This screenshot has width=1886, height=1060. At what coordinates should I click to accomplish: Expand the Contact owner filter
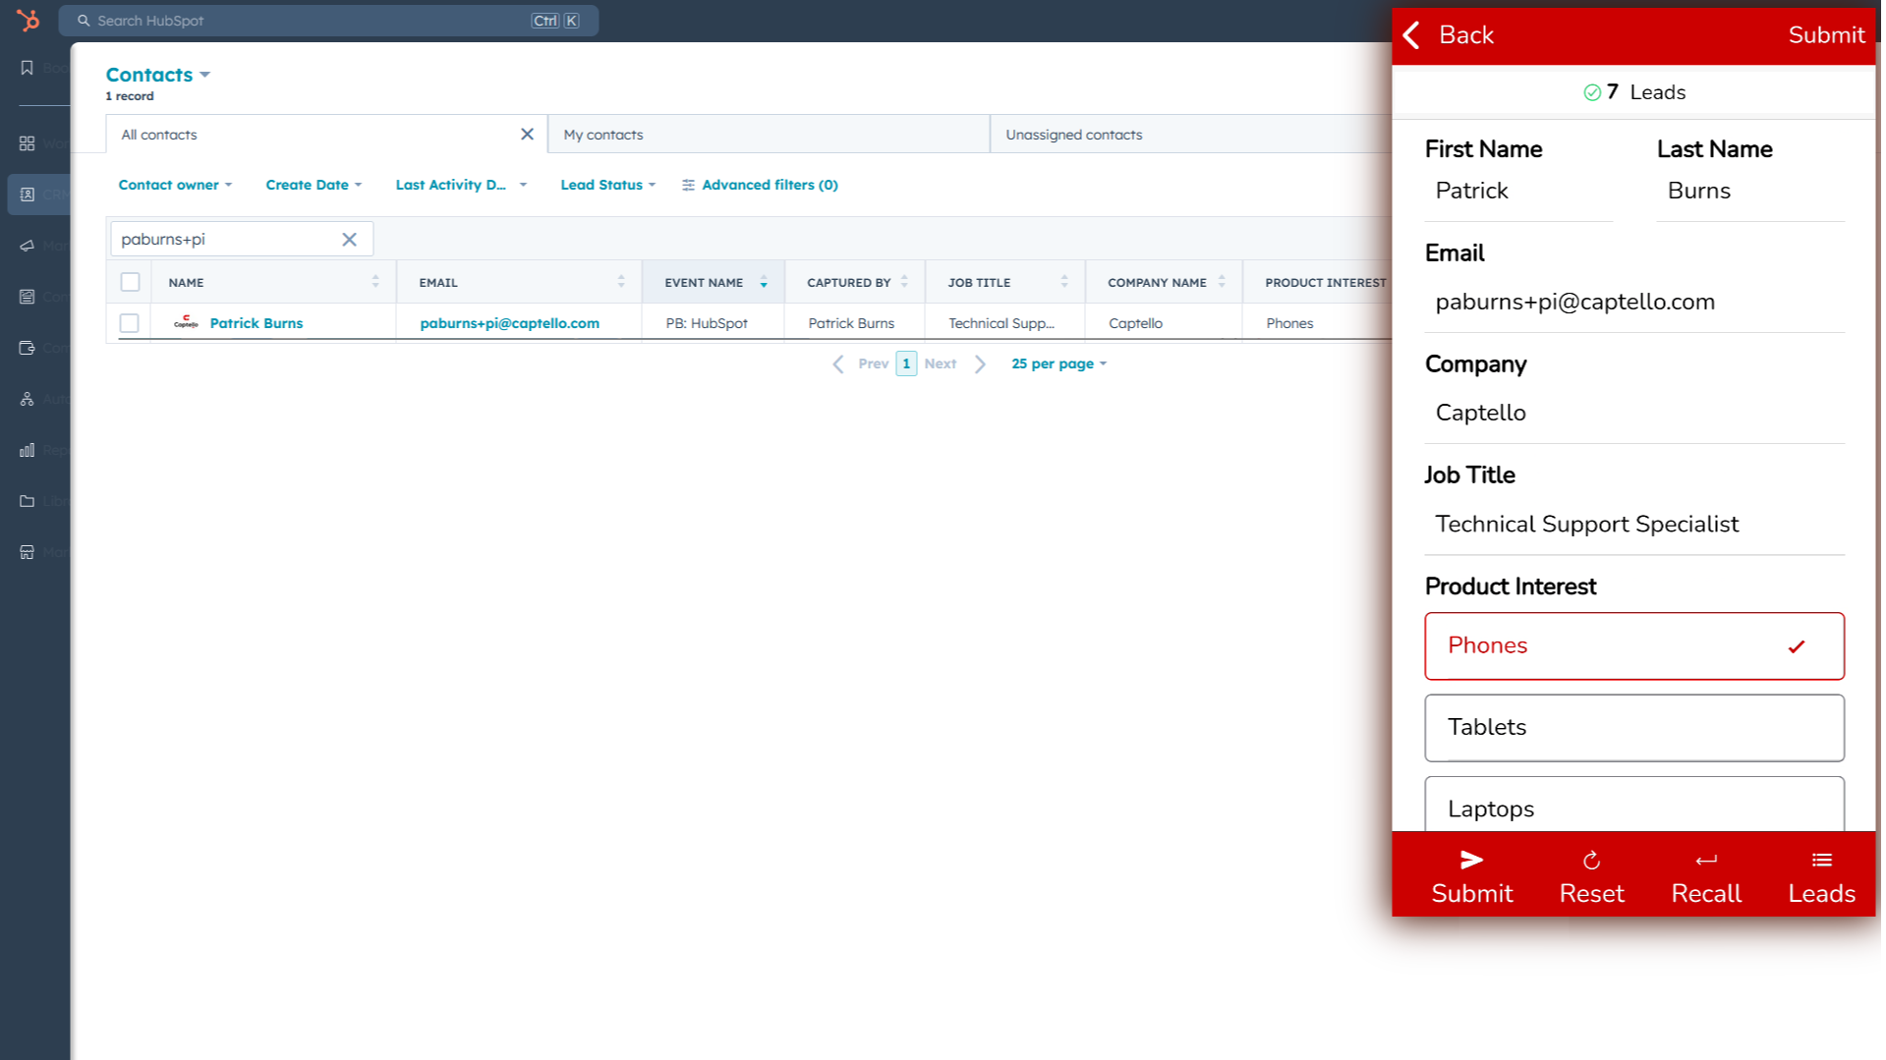[x=175, y=185]
